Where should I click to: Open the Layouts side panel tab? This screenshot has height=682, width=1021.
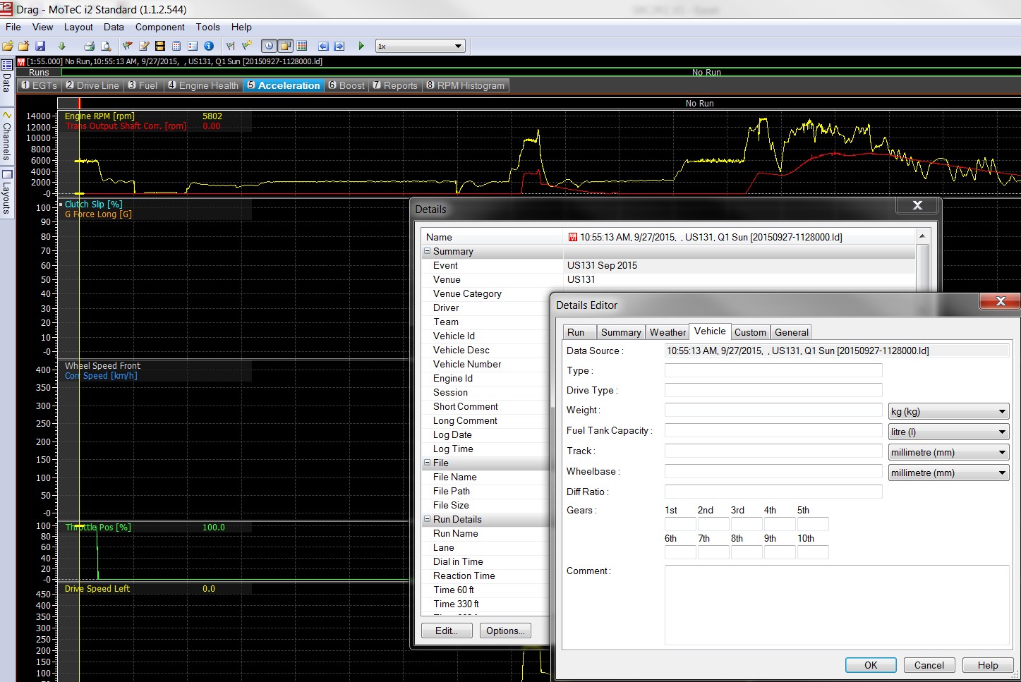tap(7, 193)
